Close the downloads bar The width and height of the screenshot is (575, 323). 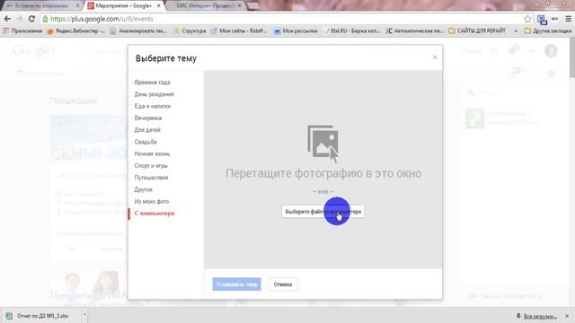[567, 316]
